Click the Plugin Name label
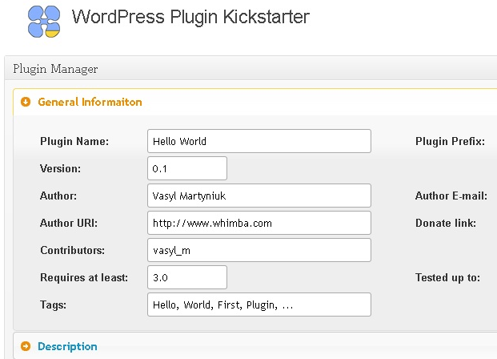Image resolution: width=497 pixels, height=359 pixels. pyautogui.click(x=74, y=142)
